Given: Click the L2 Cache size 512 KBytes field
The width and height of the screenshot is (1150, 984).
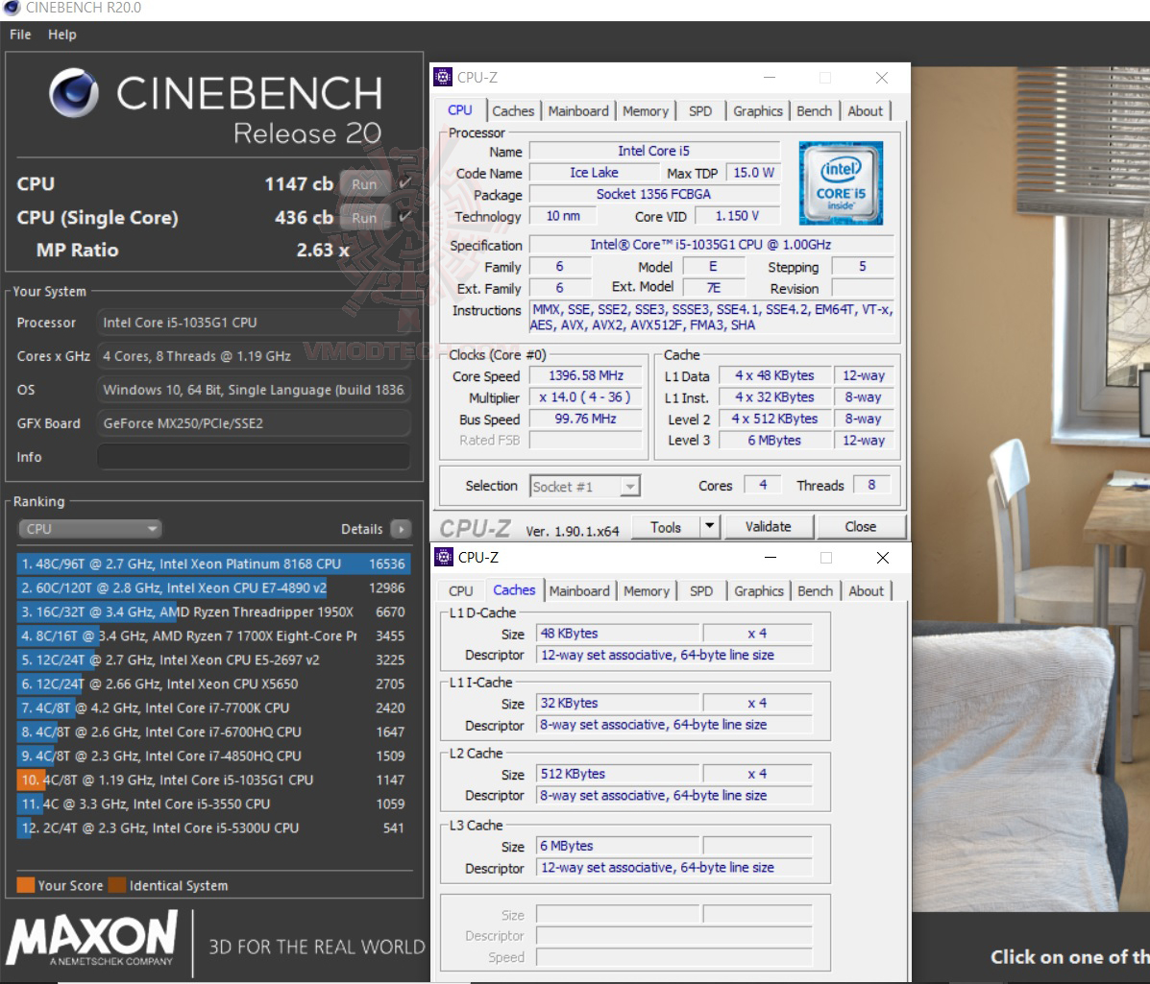Looking at the screenshot, I should click(x=618, y=774).
